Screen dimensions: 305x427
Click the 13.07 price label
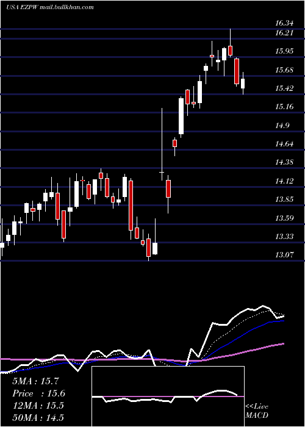(x=284, y=255)
